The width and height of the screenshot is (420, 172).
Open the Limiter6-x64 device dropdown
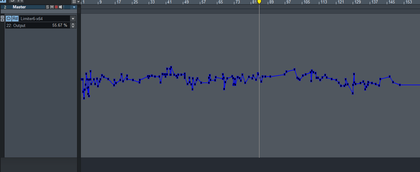point(73,19)
